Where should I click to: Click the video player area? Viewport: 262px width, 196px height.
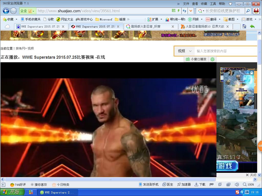coord(108,120)
